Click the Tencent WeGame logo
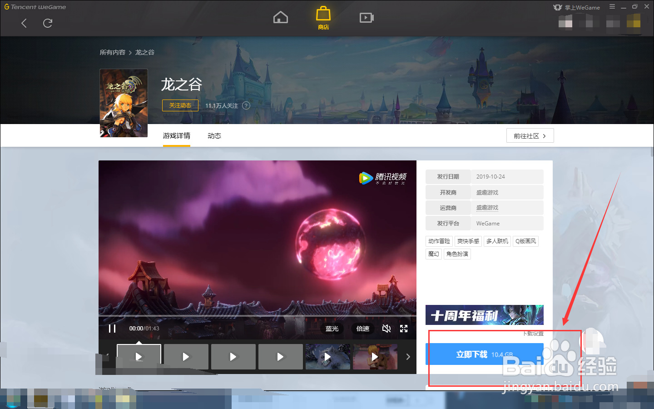This screenshot has width=654, height=409. pyautogui.click(x=35, y=7)
